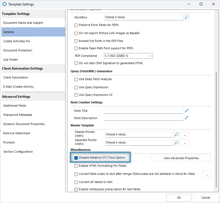Open Header/Footer Choose a value field
220x203 pixels.
coord(139,135)
